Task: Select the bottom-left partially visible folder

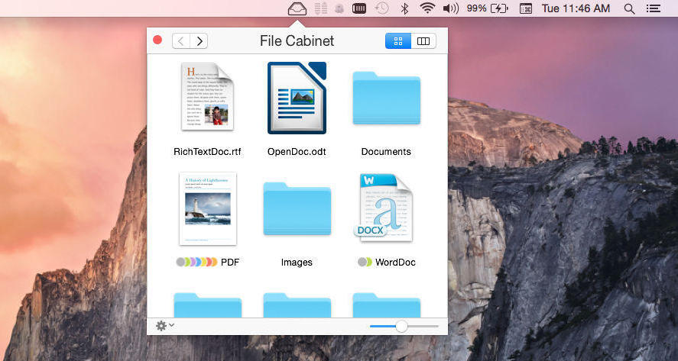Action: (x=208, y=305)
